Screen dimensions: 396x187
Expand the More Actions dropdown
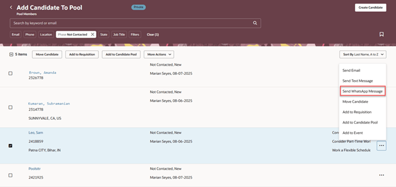(159, 55)
